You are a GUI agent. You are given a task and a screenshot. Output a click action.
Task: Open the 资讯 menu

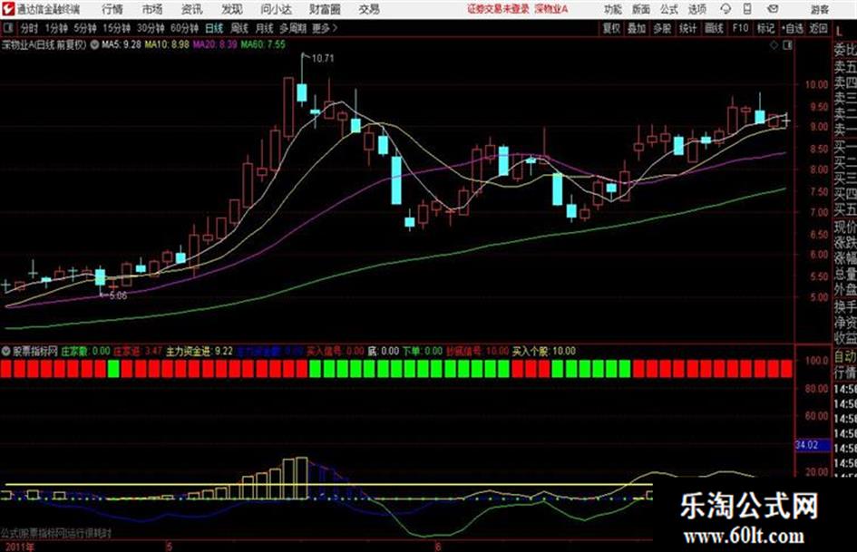(x=192, y=9)
